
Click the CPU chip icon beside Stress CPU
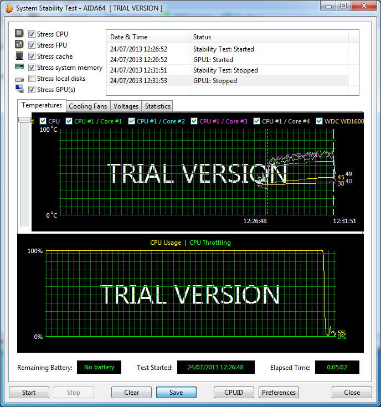point(19,34)
